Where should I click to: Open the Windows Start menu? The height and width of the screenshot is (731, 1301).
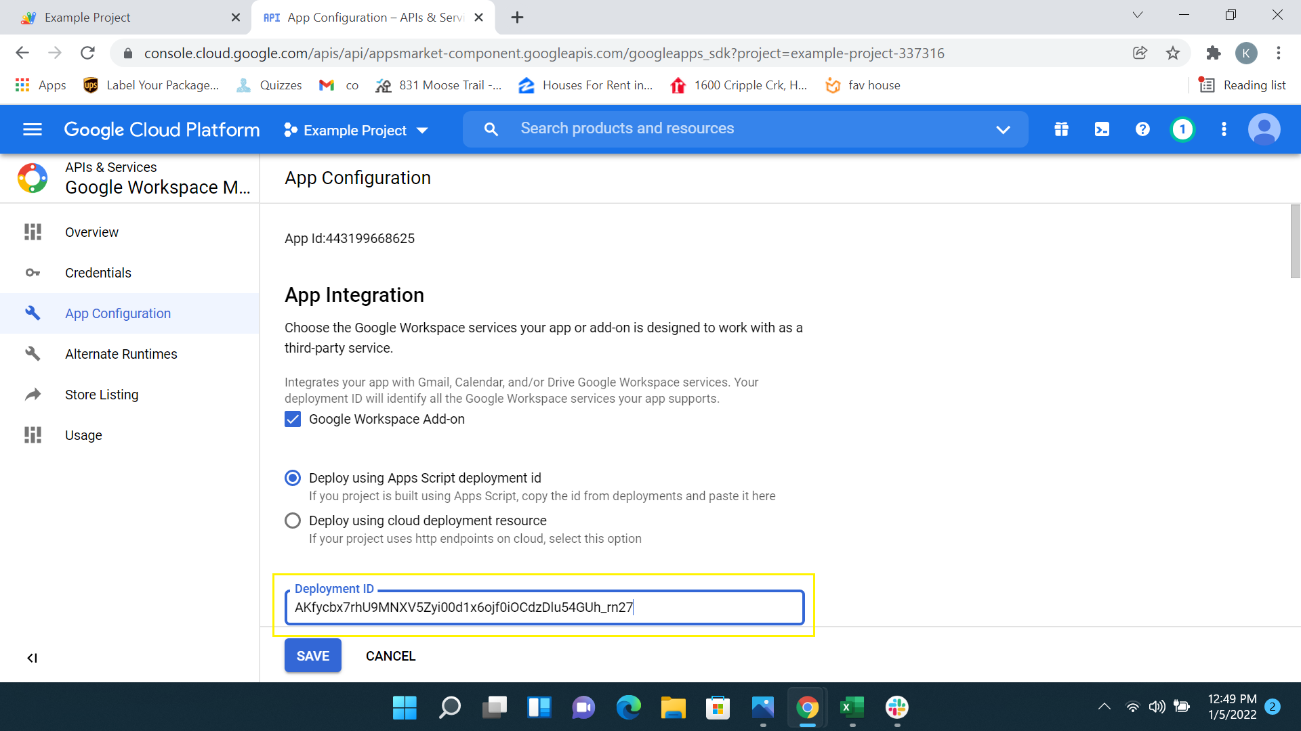point(405,707)
